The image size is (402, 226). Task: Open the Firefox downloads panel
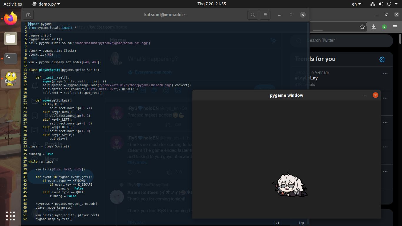(373, 26)
